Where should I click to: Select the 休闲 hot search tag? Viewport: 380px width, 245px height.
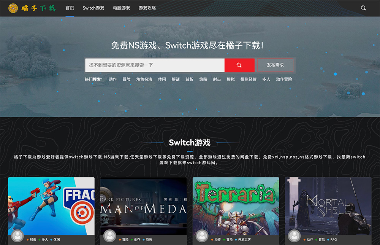[162, 80]
